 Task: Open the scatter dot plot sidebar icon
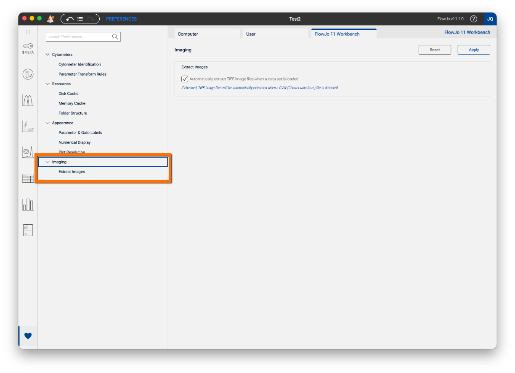[28, 126]
